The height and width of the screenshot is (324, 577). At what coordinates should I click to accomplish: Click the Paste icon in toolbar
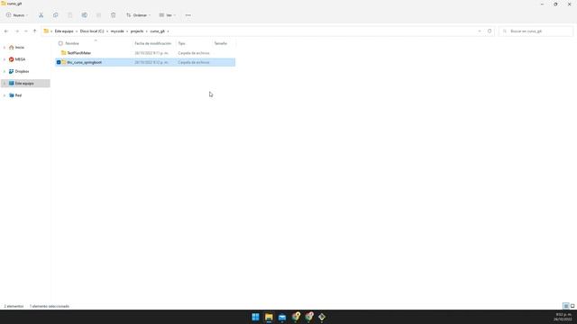[70, 15]
